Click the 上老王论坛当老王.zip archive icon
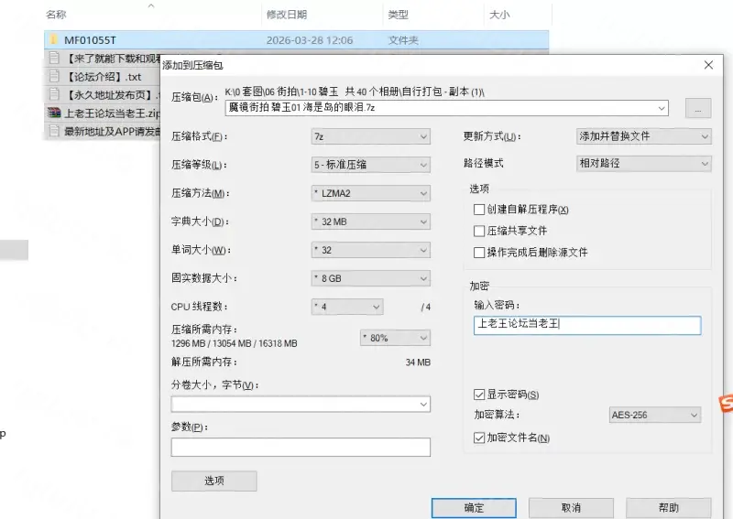 click(54, 114)
